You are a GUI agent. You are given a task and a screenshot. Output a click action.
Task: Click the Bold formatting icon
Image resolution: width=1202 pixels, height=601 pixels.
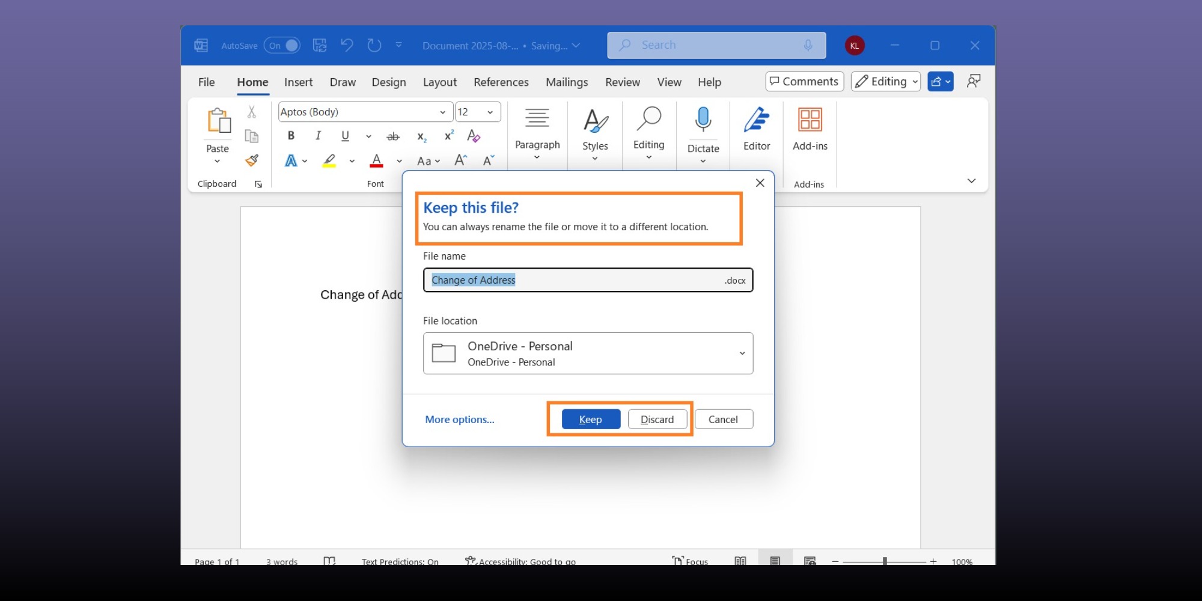(291, 136)
